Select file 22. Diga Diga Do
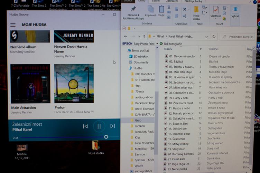This screenshot has width=260, height=173. [x=177, y=164]
